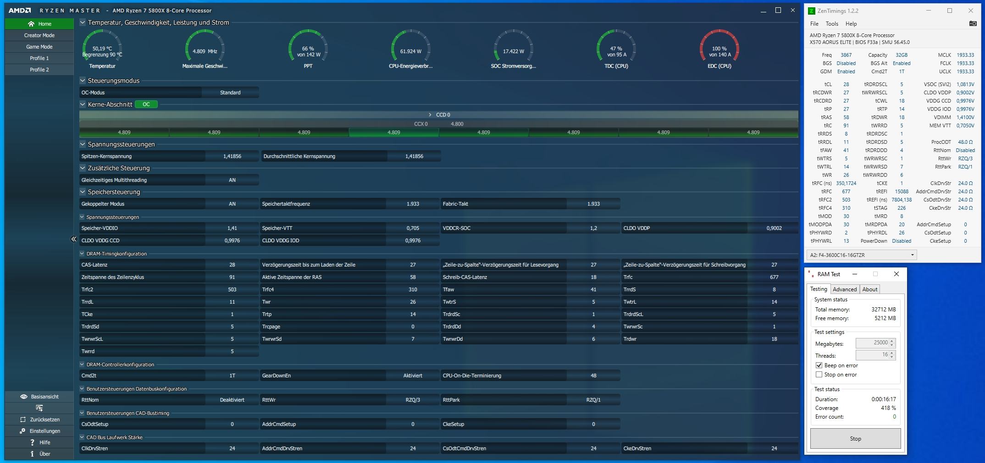The width and height of the screenshot is (985, 463).
Task: Click the CAS-Latenz value 28
Action: (x=232, y=265)
